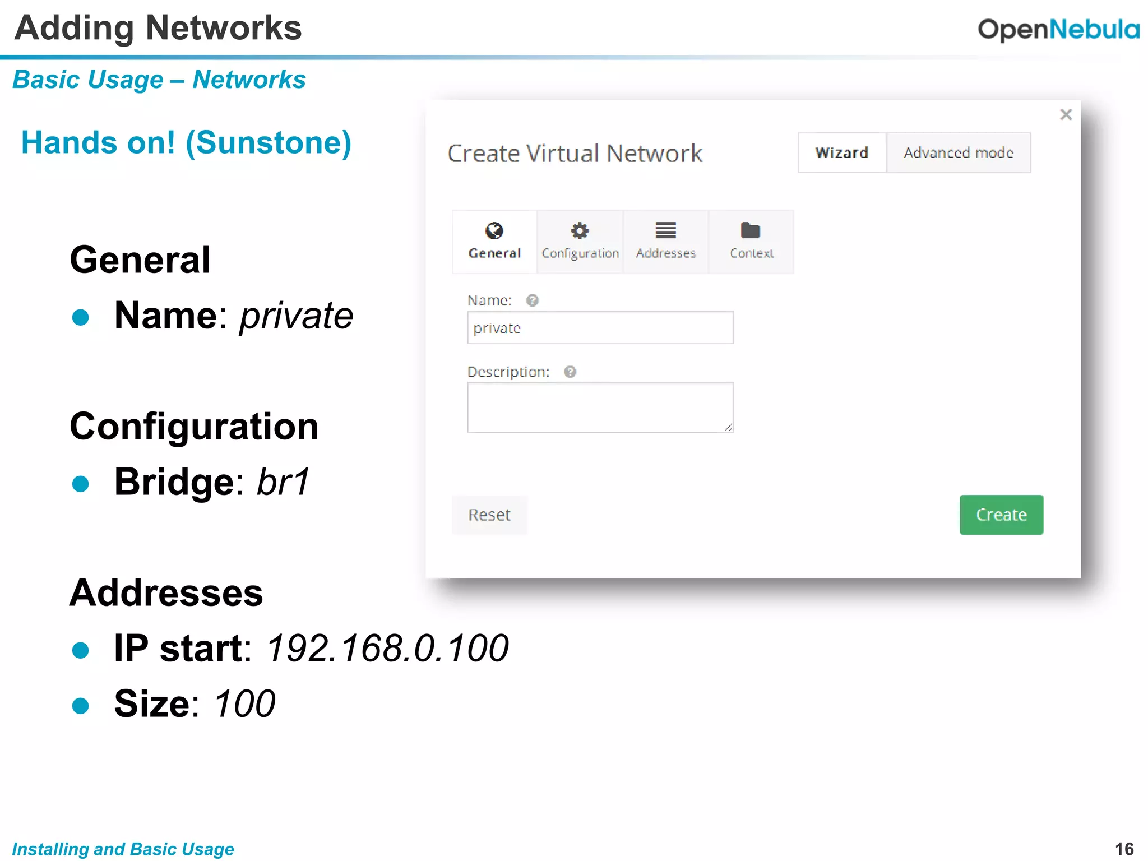The width and height of the screenshot is (1148, 861).
Task: Switch to the Configuration tab
Action: click(x=580, y=242)
